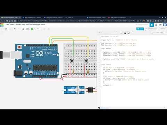Image resolution: width=167 pixels, height=125 pixels.
Task: Select the blue micro servo motor
Action: pyautogui.click(x=74, y=90)
